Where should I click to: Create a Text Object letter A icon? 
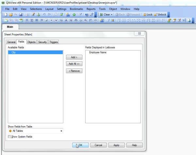(66, 20)
